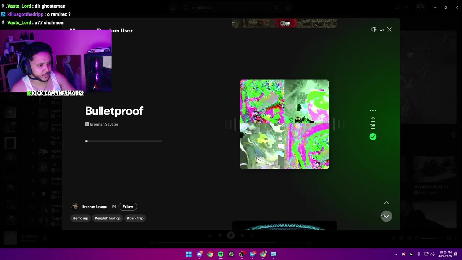462x260 pixels.
Task: Click Brennan Savage avatar picture
Action: coord(75,207)
